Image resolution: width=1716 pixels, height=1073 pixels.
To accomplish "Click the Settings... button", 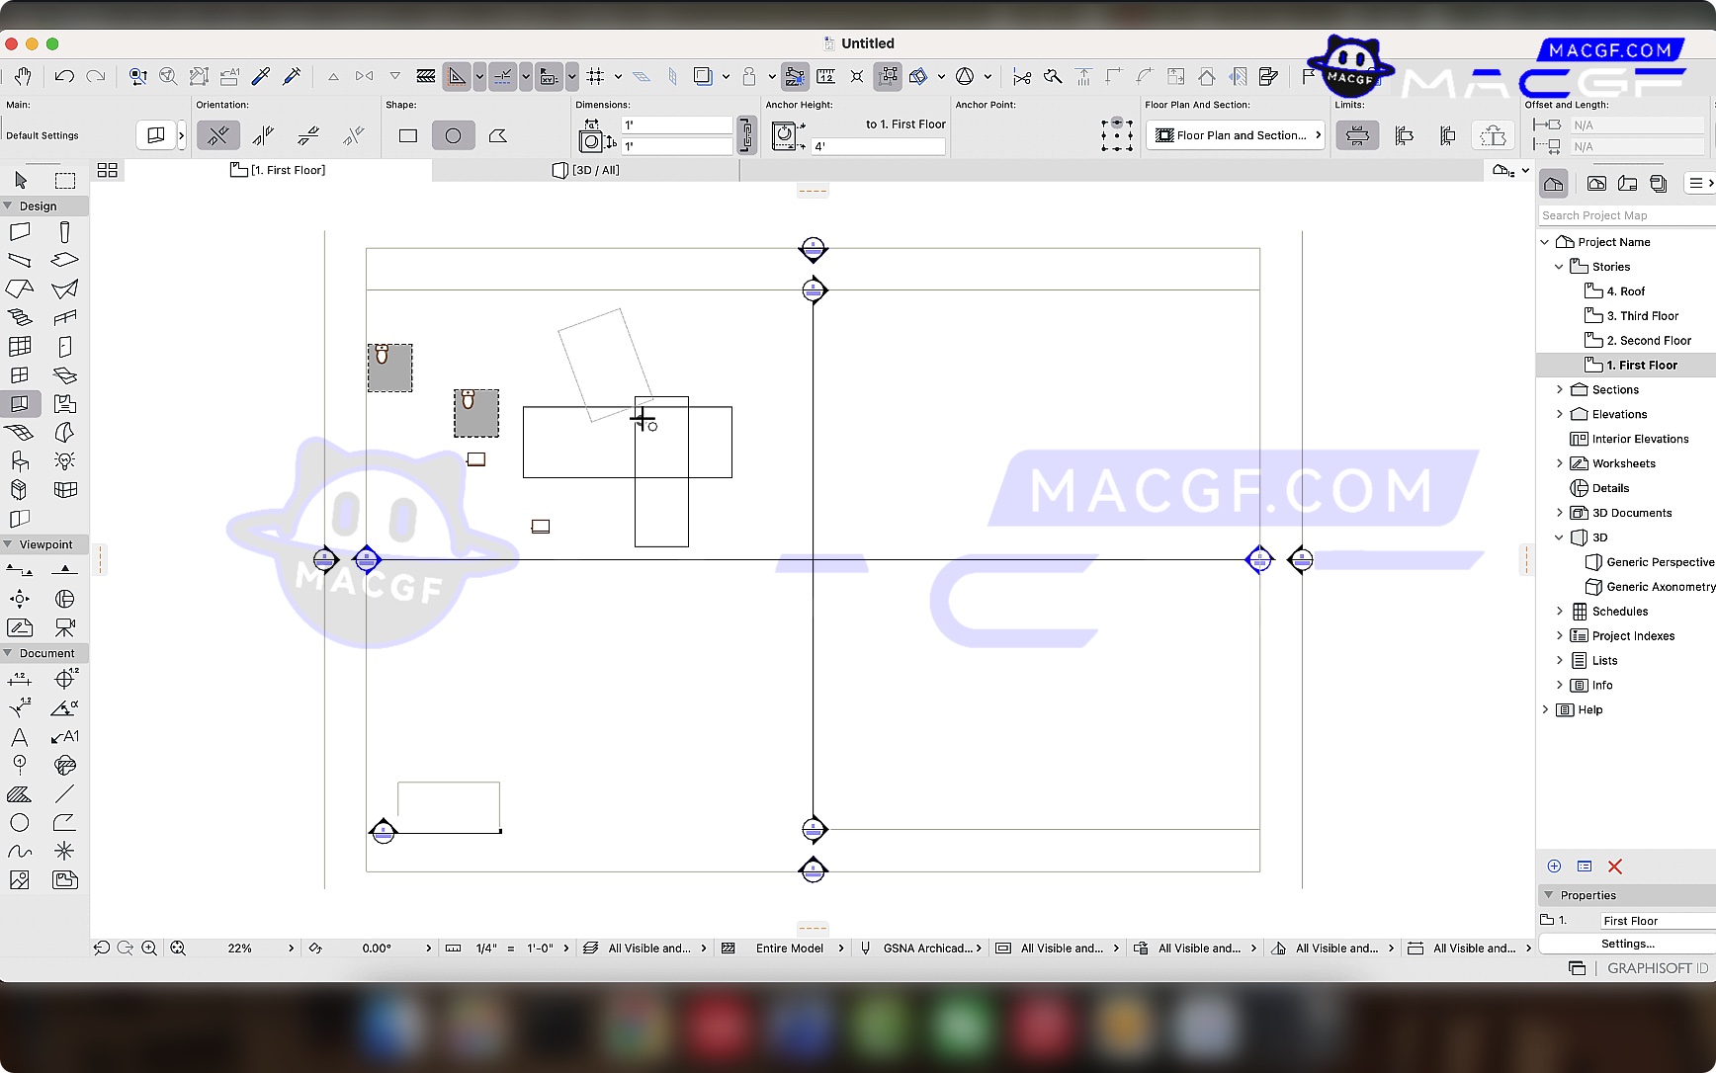I will point(1627,944).
